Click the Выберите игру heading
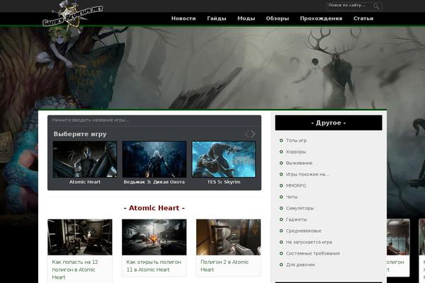The image size is (425, 283). pos(80,134)
